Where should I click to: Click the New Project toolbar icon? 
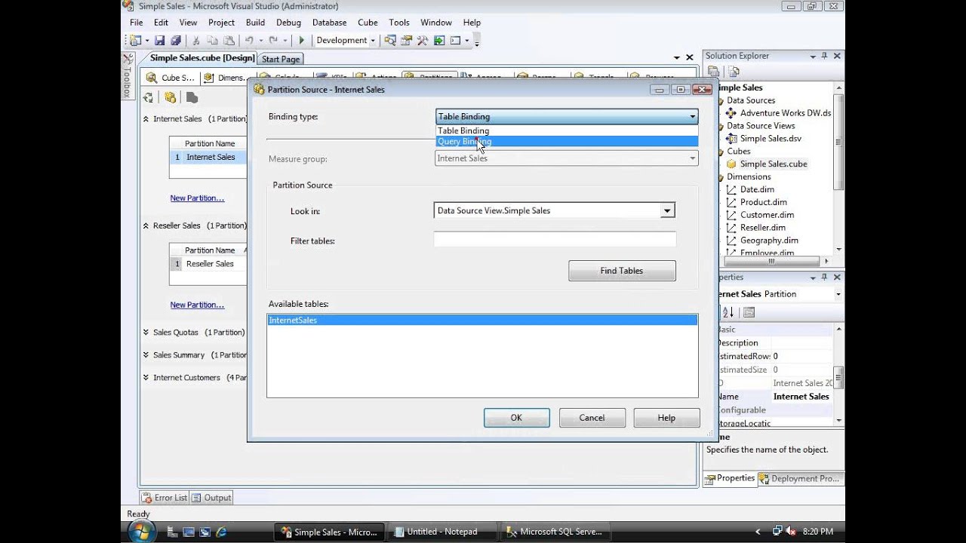(135, 41)
